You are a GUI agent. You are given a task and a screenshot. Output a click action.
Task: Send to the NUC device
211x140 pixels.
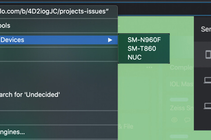point(135,57)
